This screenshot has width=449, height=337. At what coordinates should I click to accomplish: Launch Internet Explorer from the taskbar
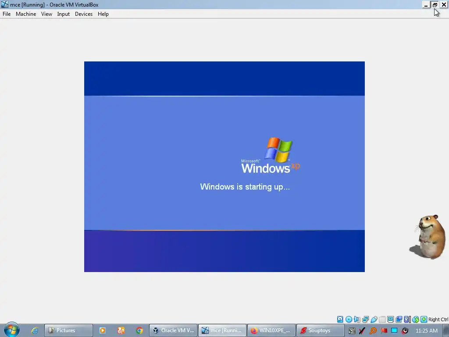35,330
